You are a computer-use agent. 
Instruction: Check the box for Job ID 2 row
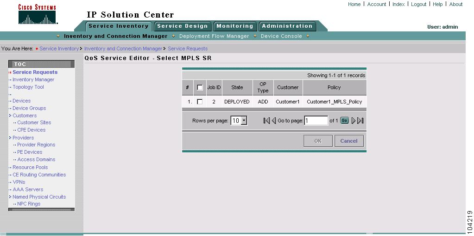pyautogui.click(x=200, y=102)
